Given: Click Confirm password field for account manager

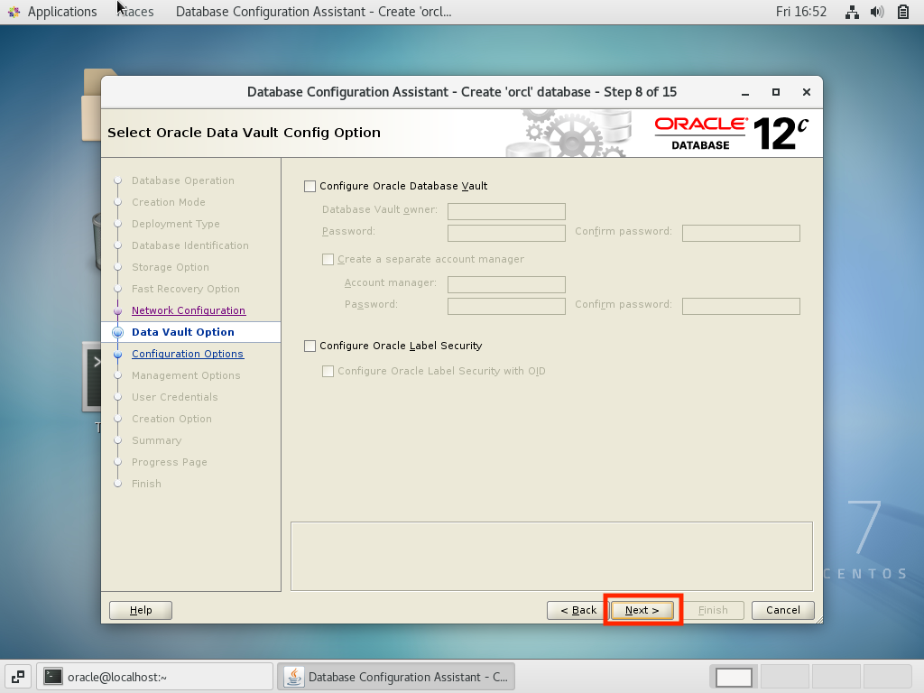Looking at the screenshot, I should (x=741, y=306).
